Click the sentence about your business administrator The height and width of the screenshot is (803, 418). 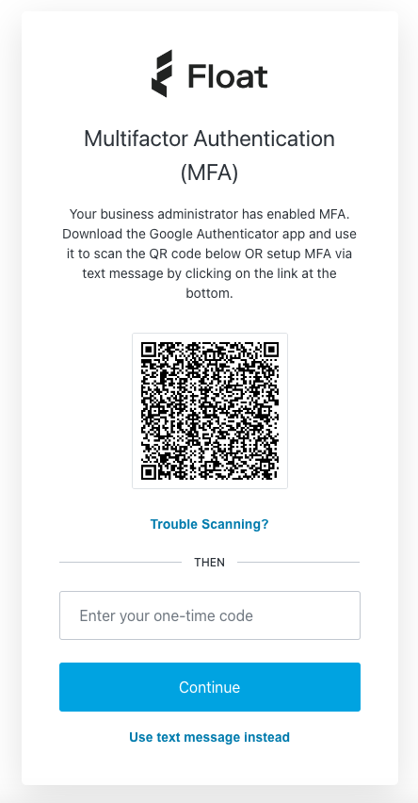(209, 214)
